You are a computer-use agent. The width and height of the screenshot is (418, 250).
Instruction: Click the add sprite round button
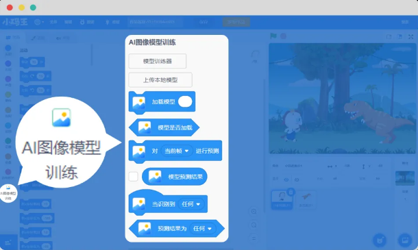coord(380,240)
